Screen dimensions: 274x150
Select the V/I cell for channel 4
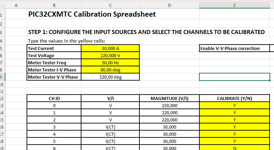tap(110, 134)
